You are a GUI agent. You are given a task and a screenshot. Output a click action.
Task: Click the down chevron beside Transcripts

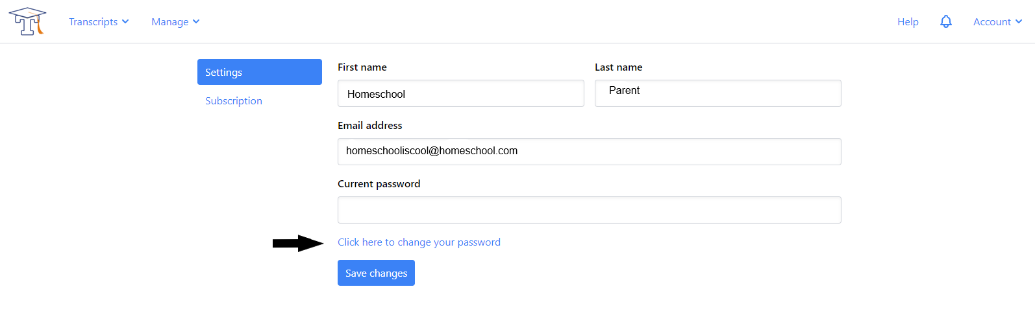(125, 21)
